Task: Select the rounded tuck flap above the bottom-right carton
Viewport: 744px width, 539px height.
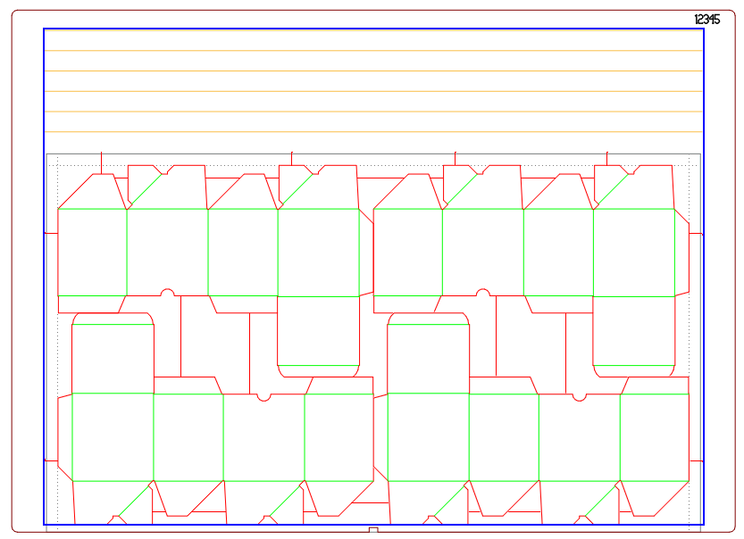Action: [429, 352]
